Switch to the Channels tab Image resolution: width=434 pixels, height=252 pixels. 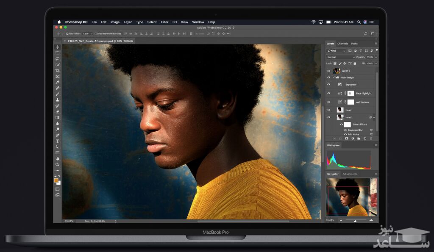(343, 43)
